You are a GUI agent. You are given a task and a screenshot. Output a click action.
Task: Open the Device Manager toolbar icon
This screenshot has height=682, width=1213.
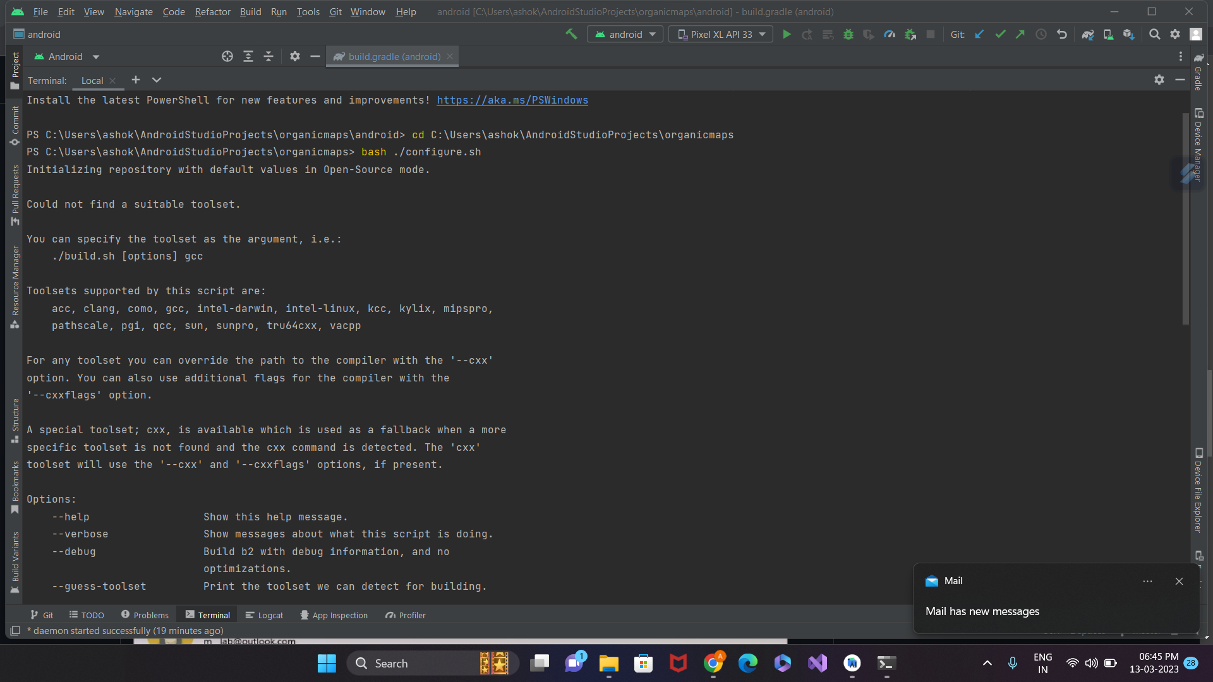[x=1108, y=34]
